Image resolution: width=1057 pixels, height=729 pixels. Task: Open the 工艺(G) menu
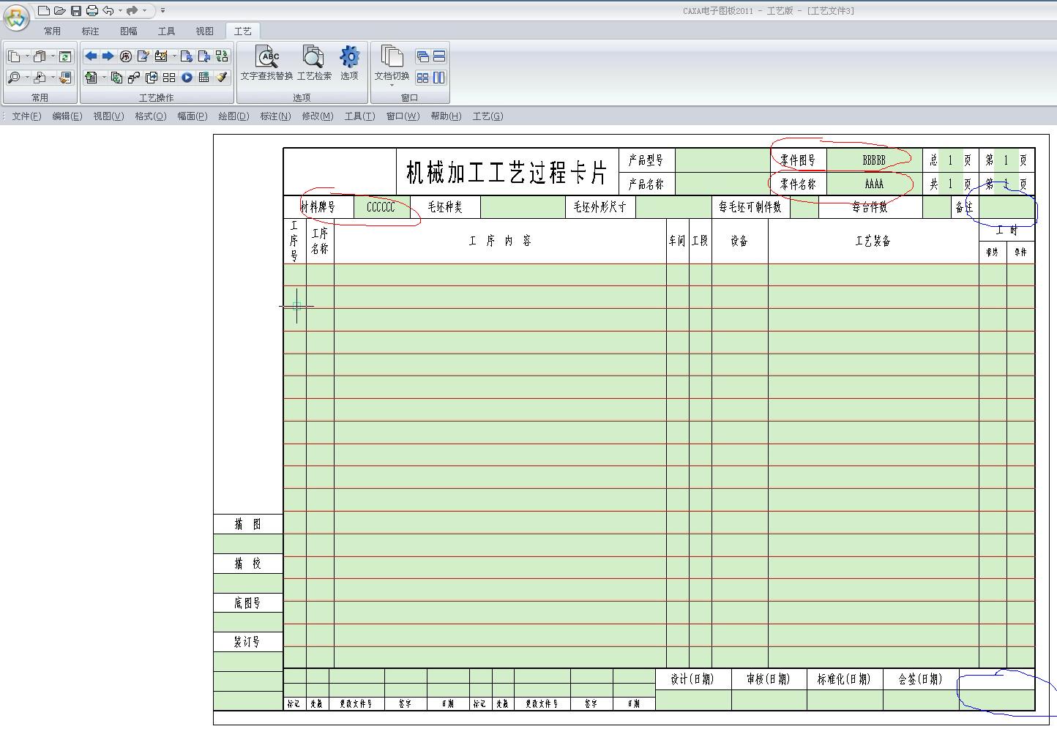point(486,116)
